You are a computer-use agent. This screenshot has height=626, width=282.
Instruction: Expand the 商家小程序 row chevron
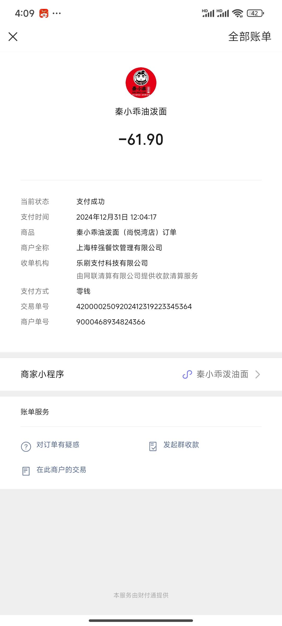tap(257, 374)
